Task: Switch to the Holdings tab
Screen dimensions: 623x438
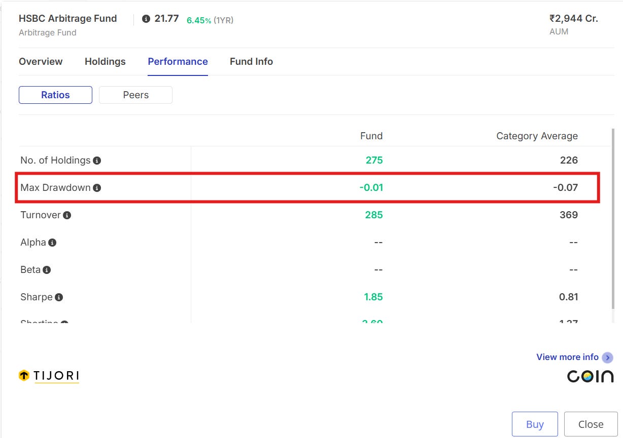Action: coord(105,62)
